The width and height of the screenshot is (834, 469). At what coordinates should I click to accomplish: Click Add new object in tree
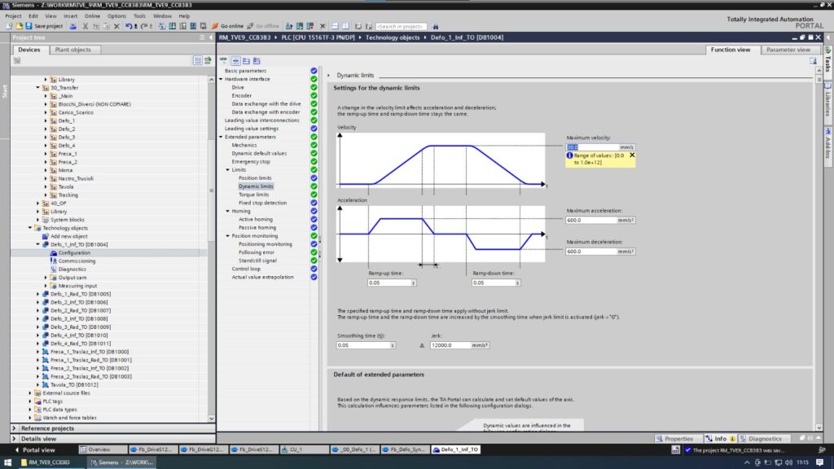[68, 236]
